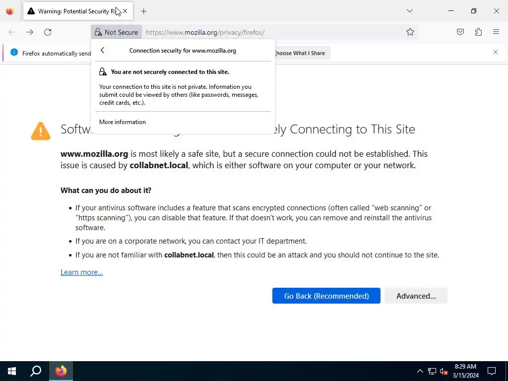Click 'What can you do about it?' heading

pyautogui.click(x=106, y=190)
